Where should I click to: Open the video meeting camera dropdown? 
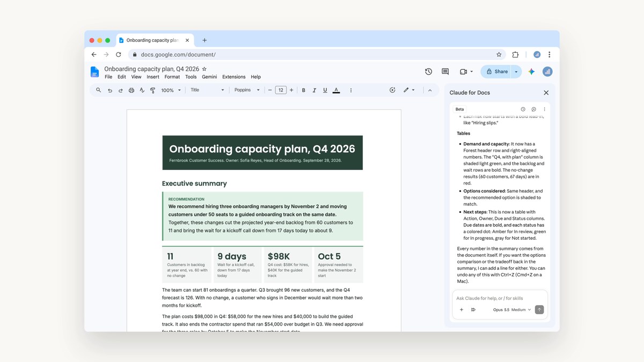(x=466, y=71)
